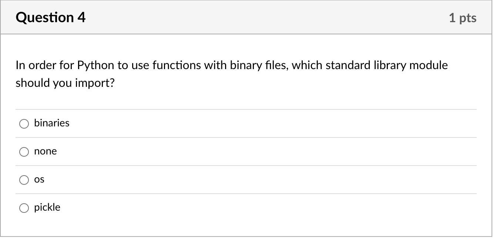Click the "pickle" answer label text

[47, 207]
